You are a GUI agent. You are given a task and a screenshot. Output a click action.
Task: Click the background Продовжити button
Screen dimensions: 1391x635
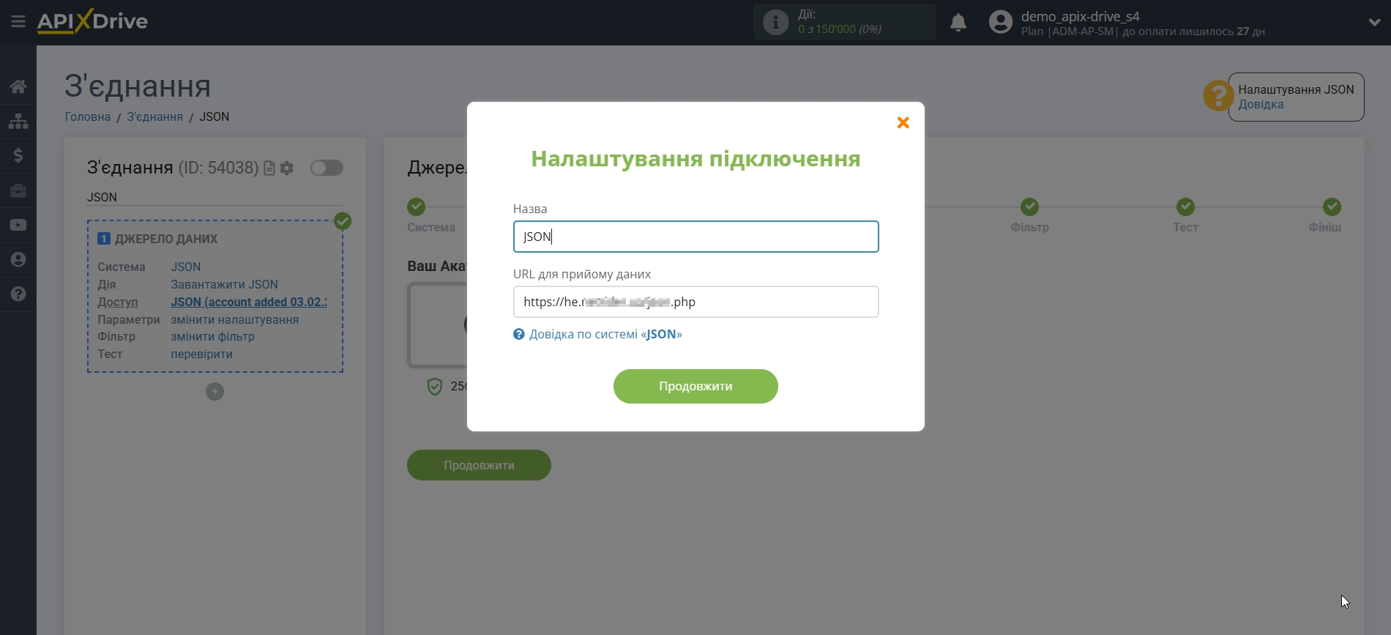(x=479, y=465)
